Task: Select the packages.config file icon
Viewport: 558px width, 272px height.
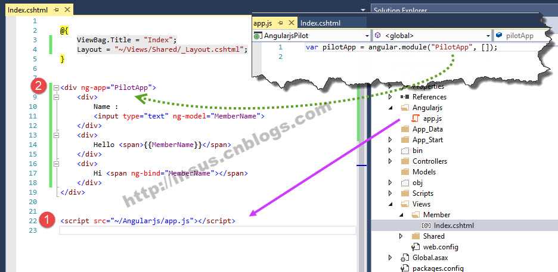Action: click(x=405, y=268)
